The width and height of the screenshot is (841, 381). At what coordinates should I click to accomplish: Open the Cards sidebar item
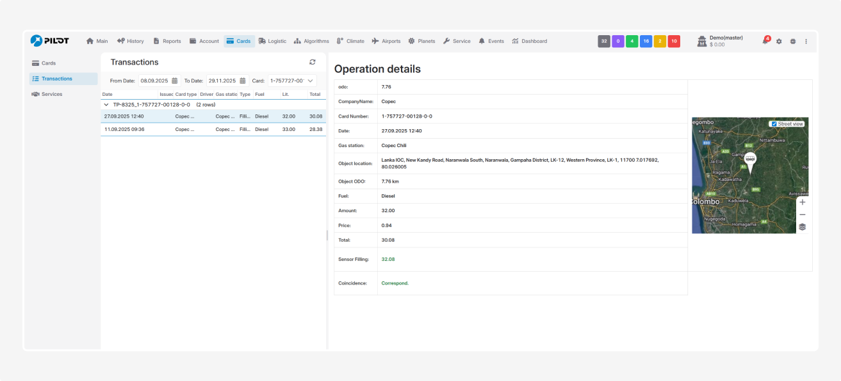pyautogui.click(x=48, y=63)
